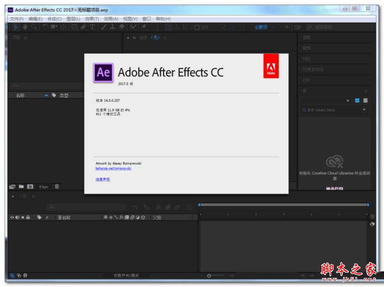Toggle the video eye column header
This screenshot has width=384, height=287.
pyautogui.click(x=12, y=217)
